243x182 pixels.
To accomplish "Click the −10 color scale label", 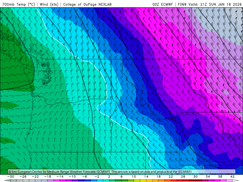I will click(x=72, y=177).
